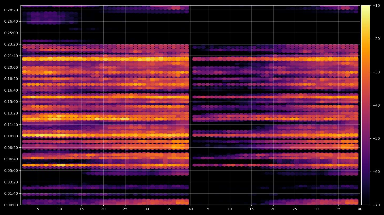Select the 0:03:20 y-axis tick label

11,182
